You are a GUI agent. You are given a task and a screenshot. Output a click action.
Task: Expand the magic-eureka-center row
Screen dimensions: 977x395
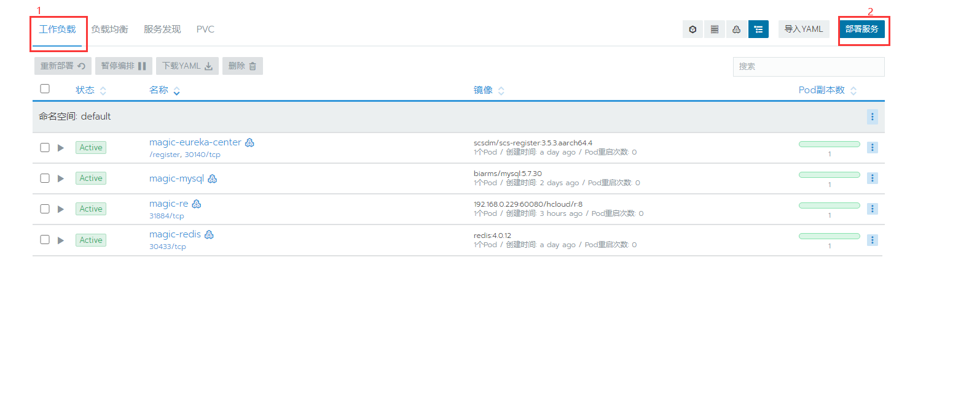[61, 148]
